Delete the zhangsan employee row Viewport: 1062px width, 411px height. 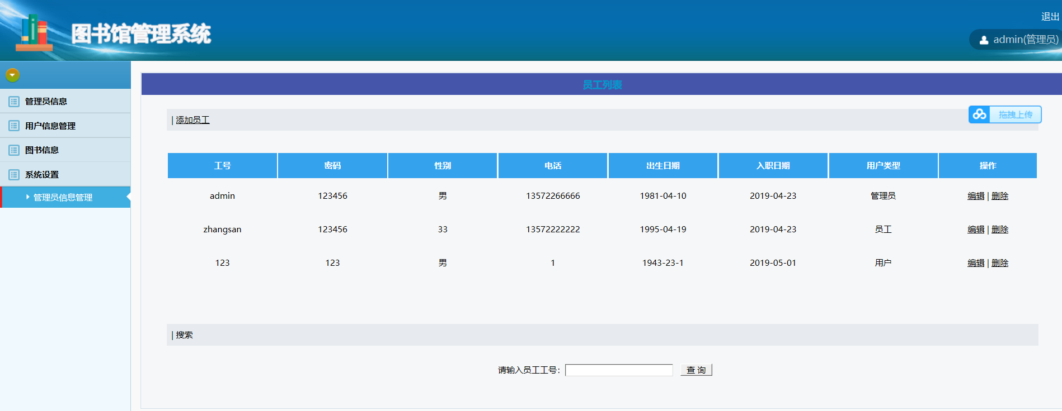point(1000,230)
